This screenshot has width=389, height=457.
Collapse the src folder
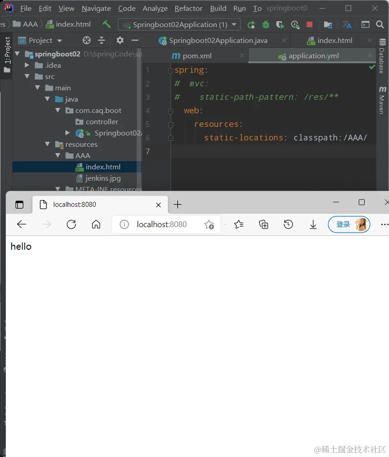(27, 76)
